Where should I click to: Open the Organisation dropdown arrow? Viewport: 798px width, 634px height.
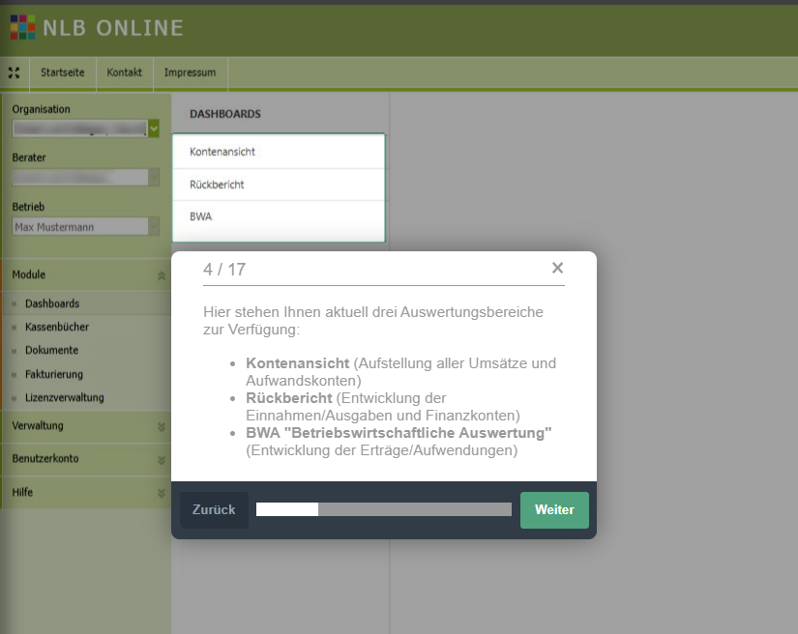tap(154, 129)
